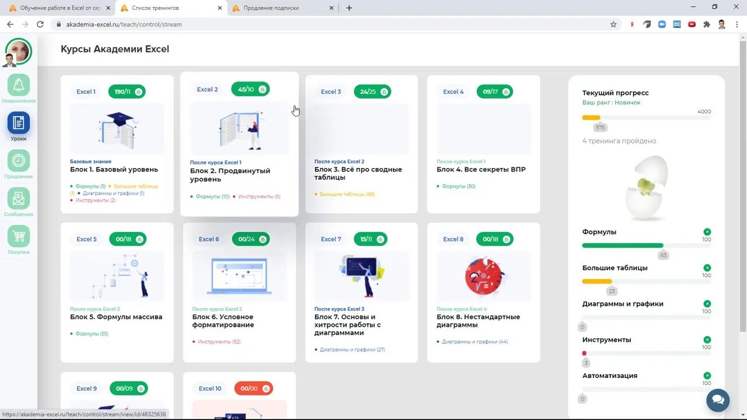Open Блок 5. Формулы массива course
This screenshot has width=747, height=420.
click(x=116, y=317)
